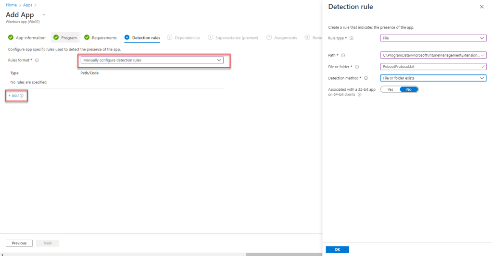492x256 pixels.
Task: Click the Previous button
Action: [x=19, y=243]
